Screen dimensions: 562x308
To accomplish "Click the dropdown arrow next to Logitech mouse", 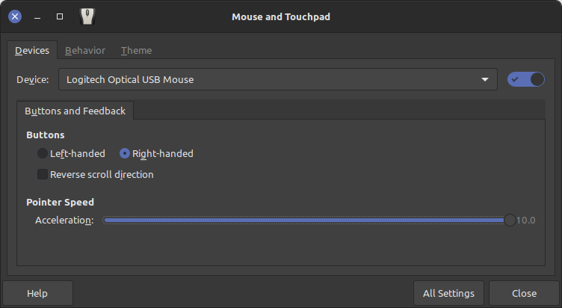I will coord(485,79).
